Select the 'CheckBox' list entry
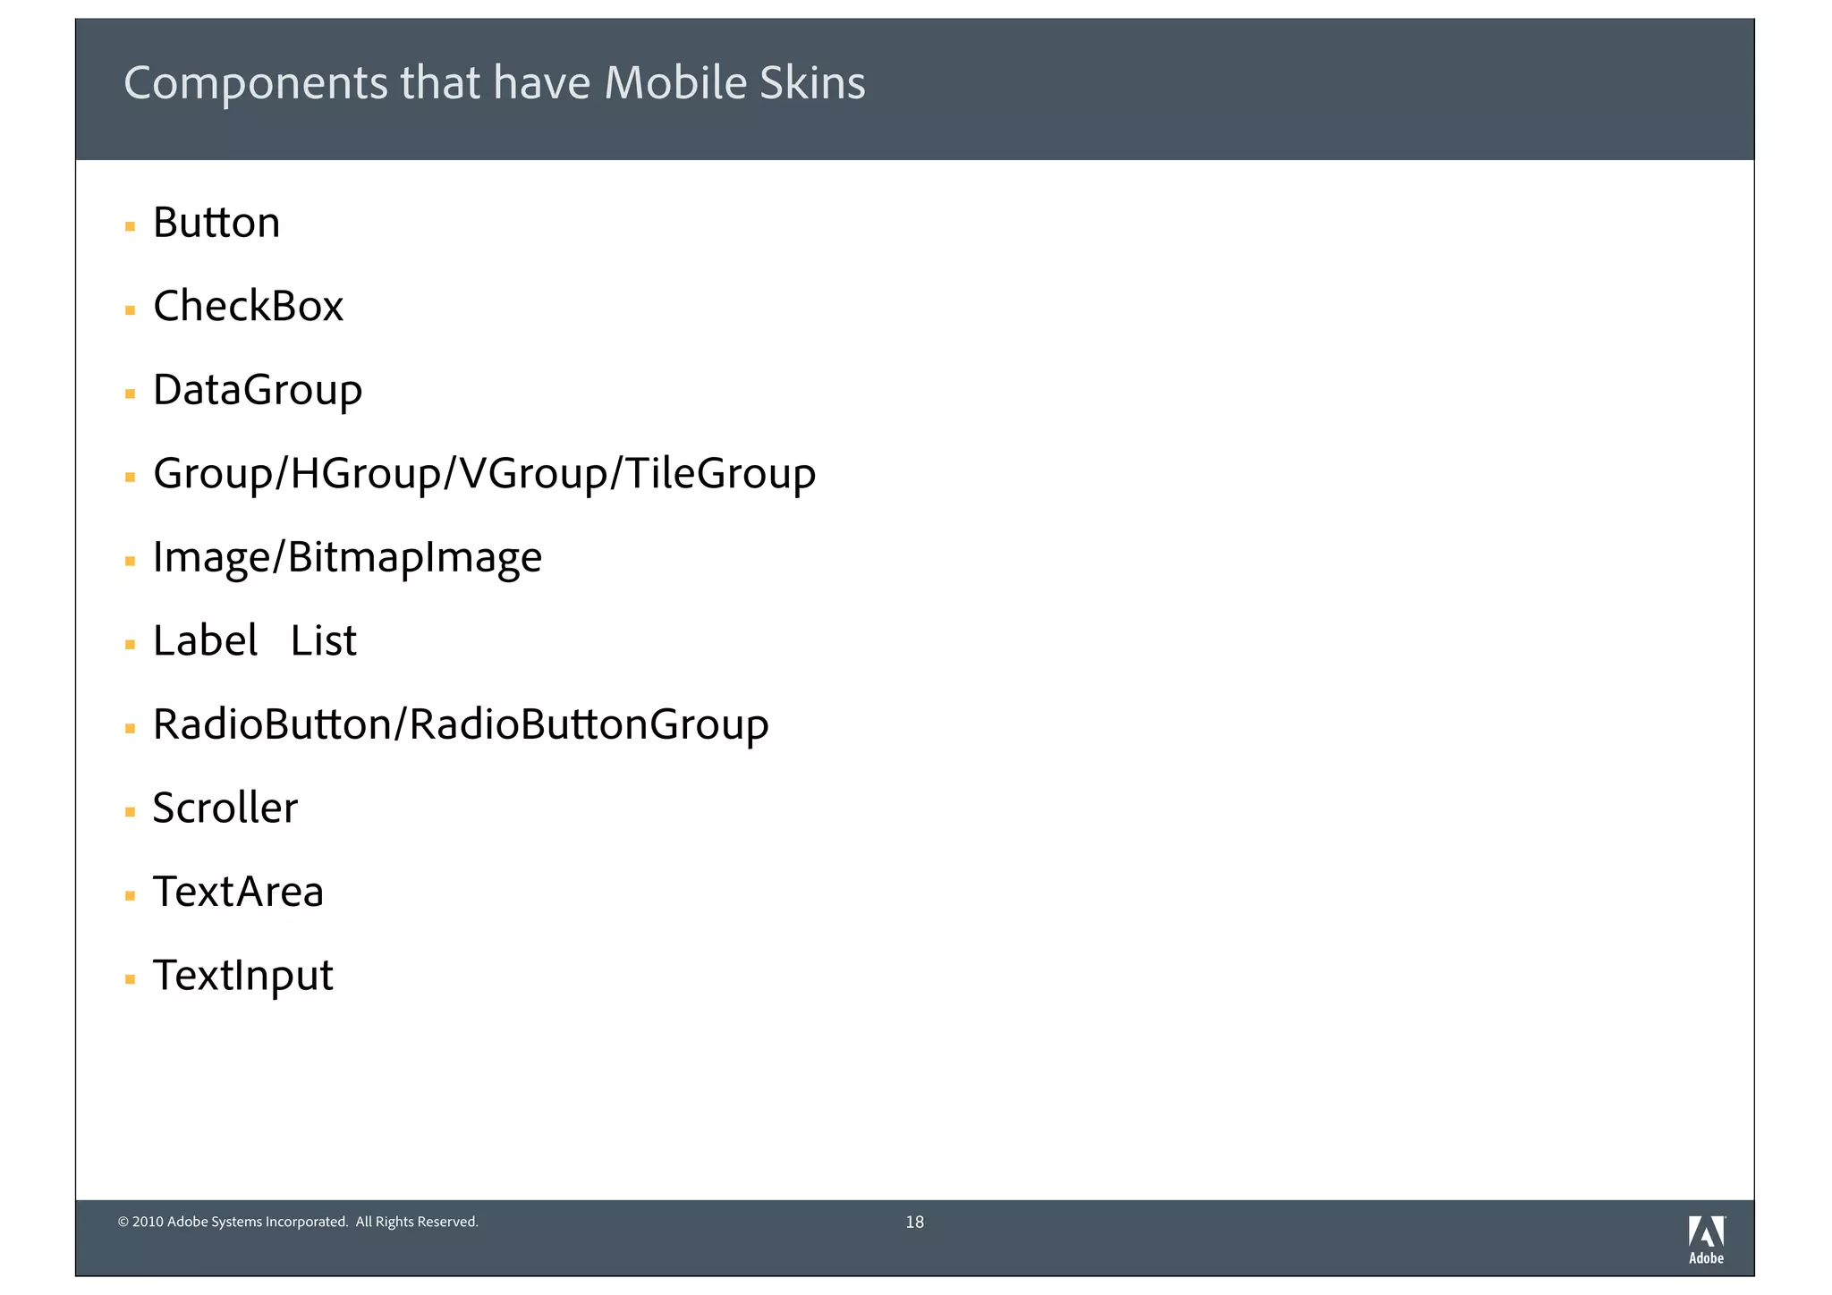 248,307
